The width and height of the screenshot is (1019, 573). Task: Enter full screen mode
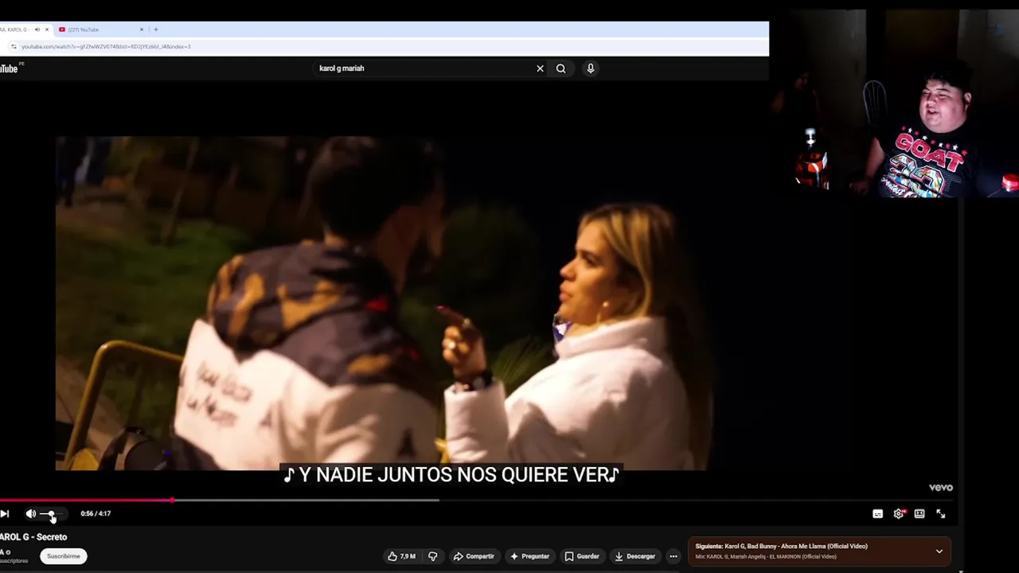[x=941, y=514]
